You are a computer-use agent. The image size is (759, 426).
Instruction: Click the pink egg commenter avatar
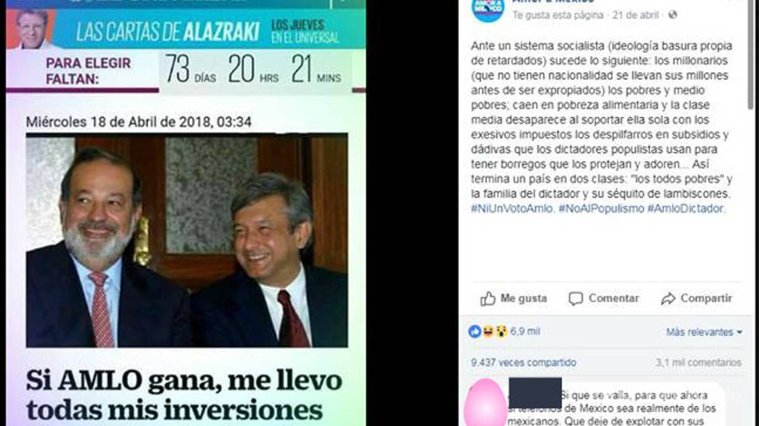485,404
